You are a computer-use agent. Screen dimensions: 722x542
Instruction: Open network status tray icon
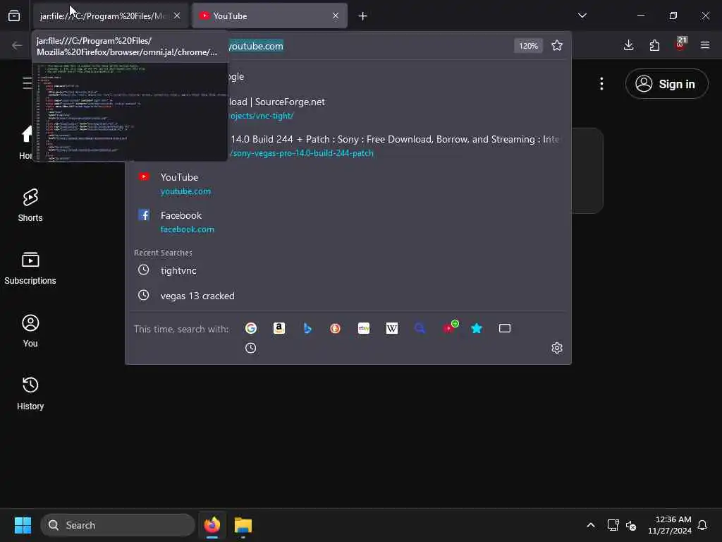tap(613, 525)
